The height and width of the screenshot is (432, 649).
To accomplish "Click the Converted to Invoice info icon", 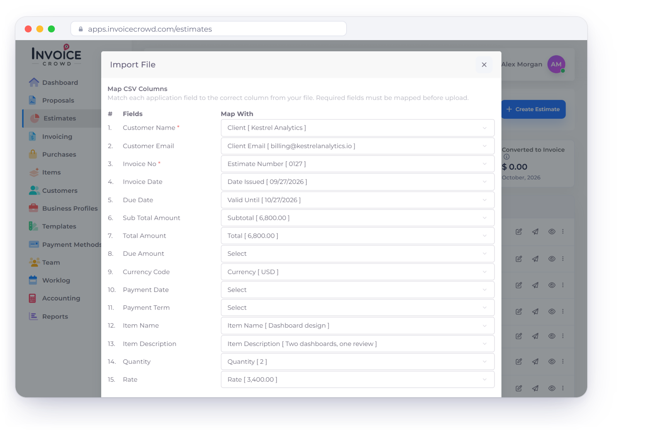I will pyautogui.click(x=506, y=157).
